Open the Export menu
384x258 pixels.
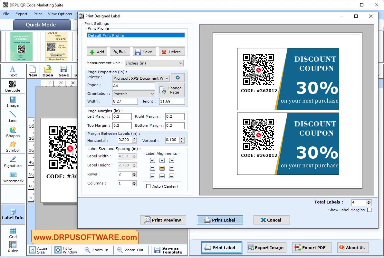click(x=21, y=14)
